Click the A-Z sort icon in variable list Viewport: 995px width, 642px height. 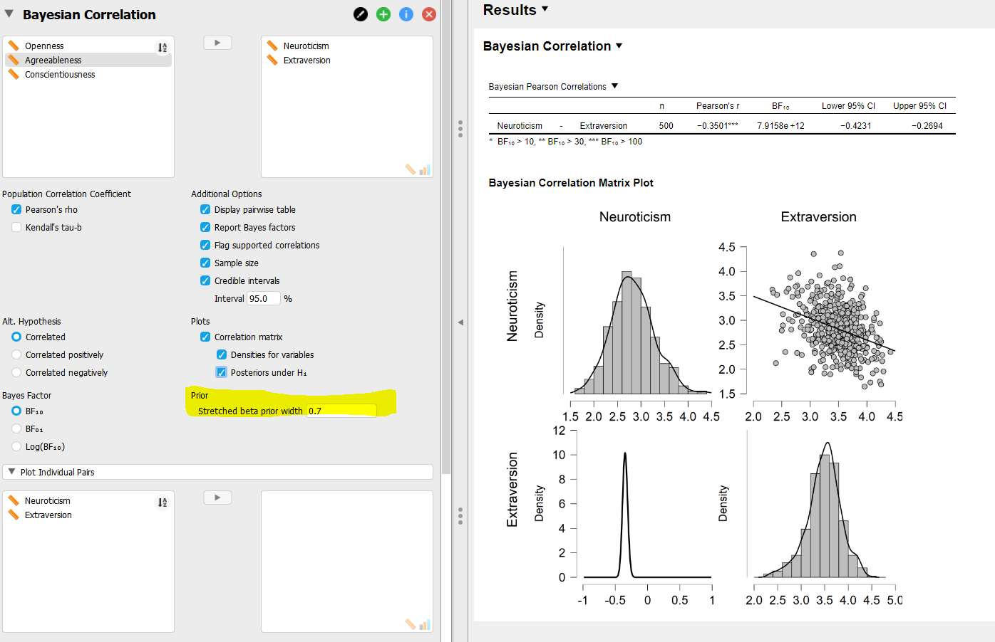163,46
